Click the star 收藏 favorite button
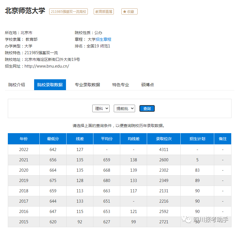 click(129, 11)
